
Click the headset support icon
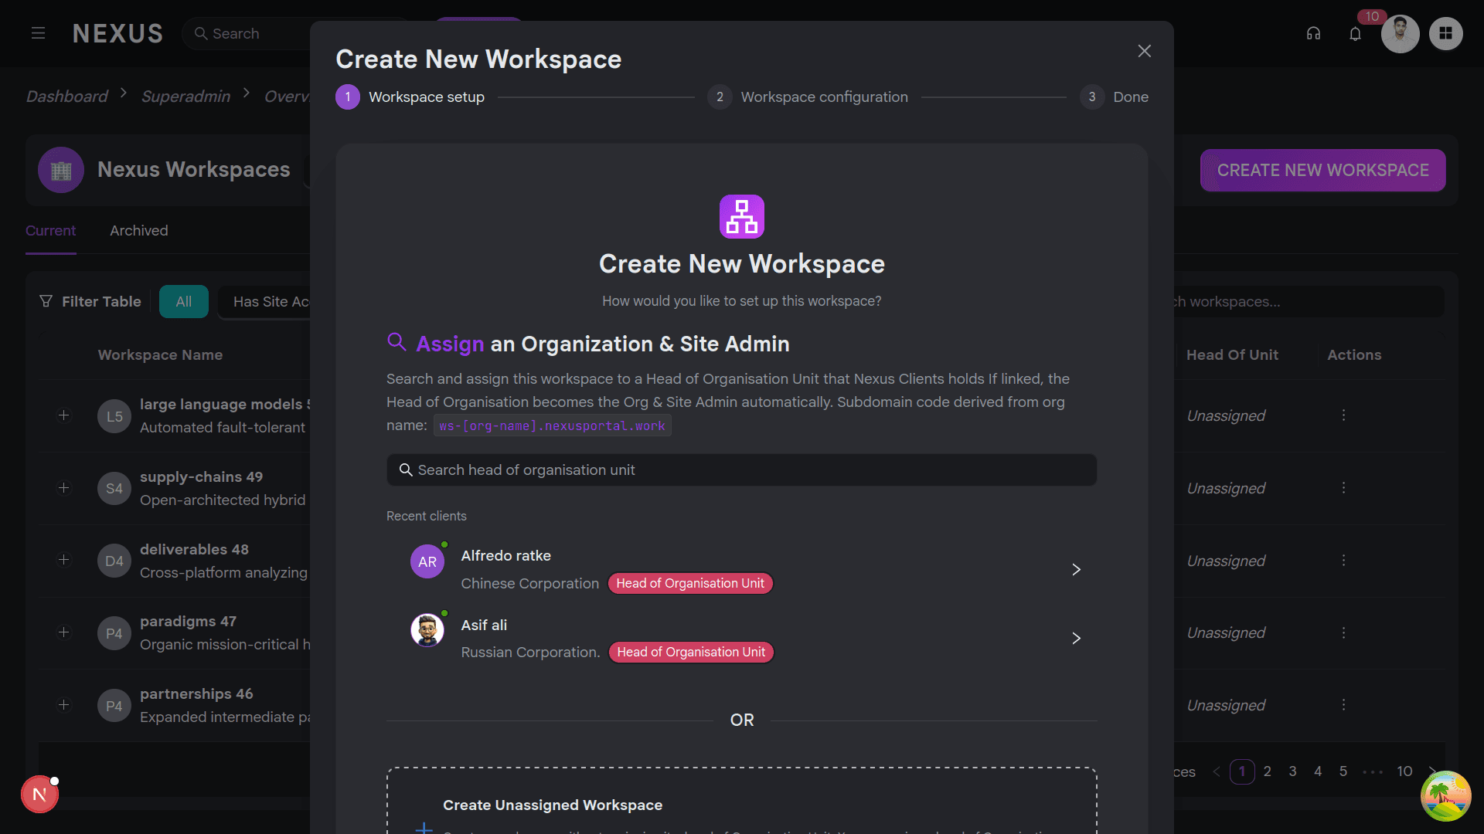point(1313,33)
